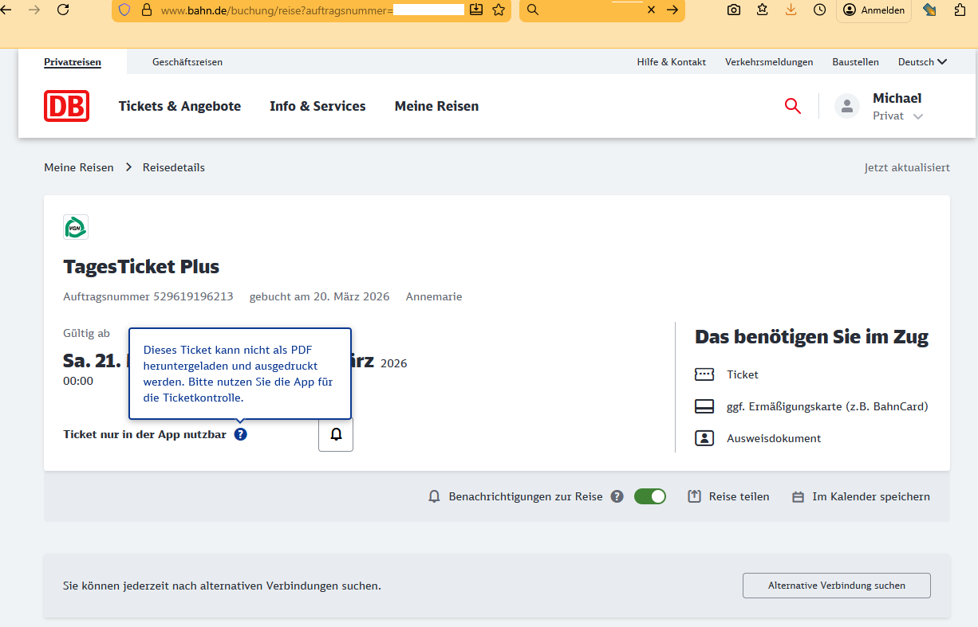Click the card icon beside Ermäßigungskarte
The image size is (978, 627).
(704, 406)
